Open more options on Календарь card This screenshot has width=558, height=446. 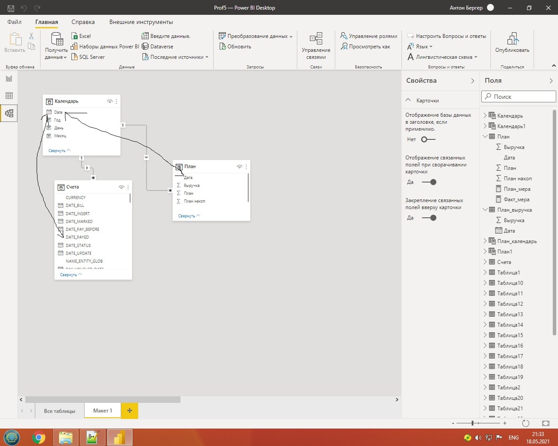coord(116,101)
